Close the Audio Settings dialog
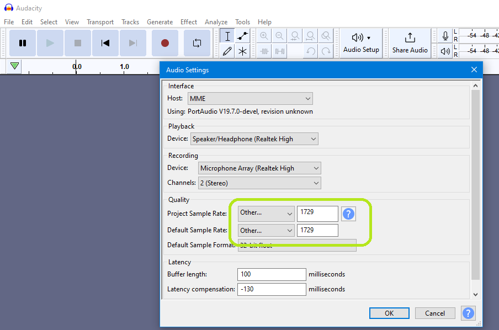Viewport: 499px width, 330px height. click(x=474, y=70)
